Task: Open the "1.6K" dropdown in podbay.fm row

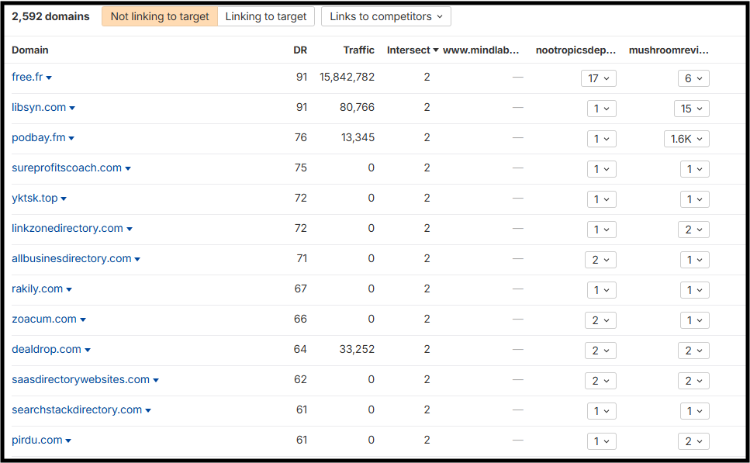Action: coord(686,138)
